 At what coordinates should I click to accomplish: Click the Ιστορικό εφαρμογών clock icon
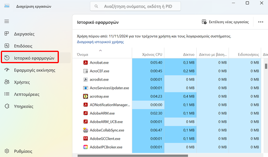7,58
